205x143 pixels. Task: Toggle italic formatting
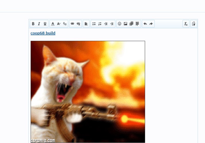pos(39,24)
